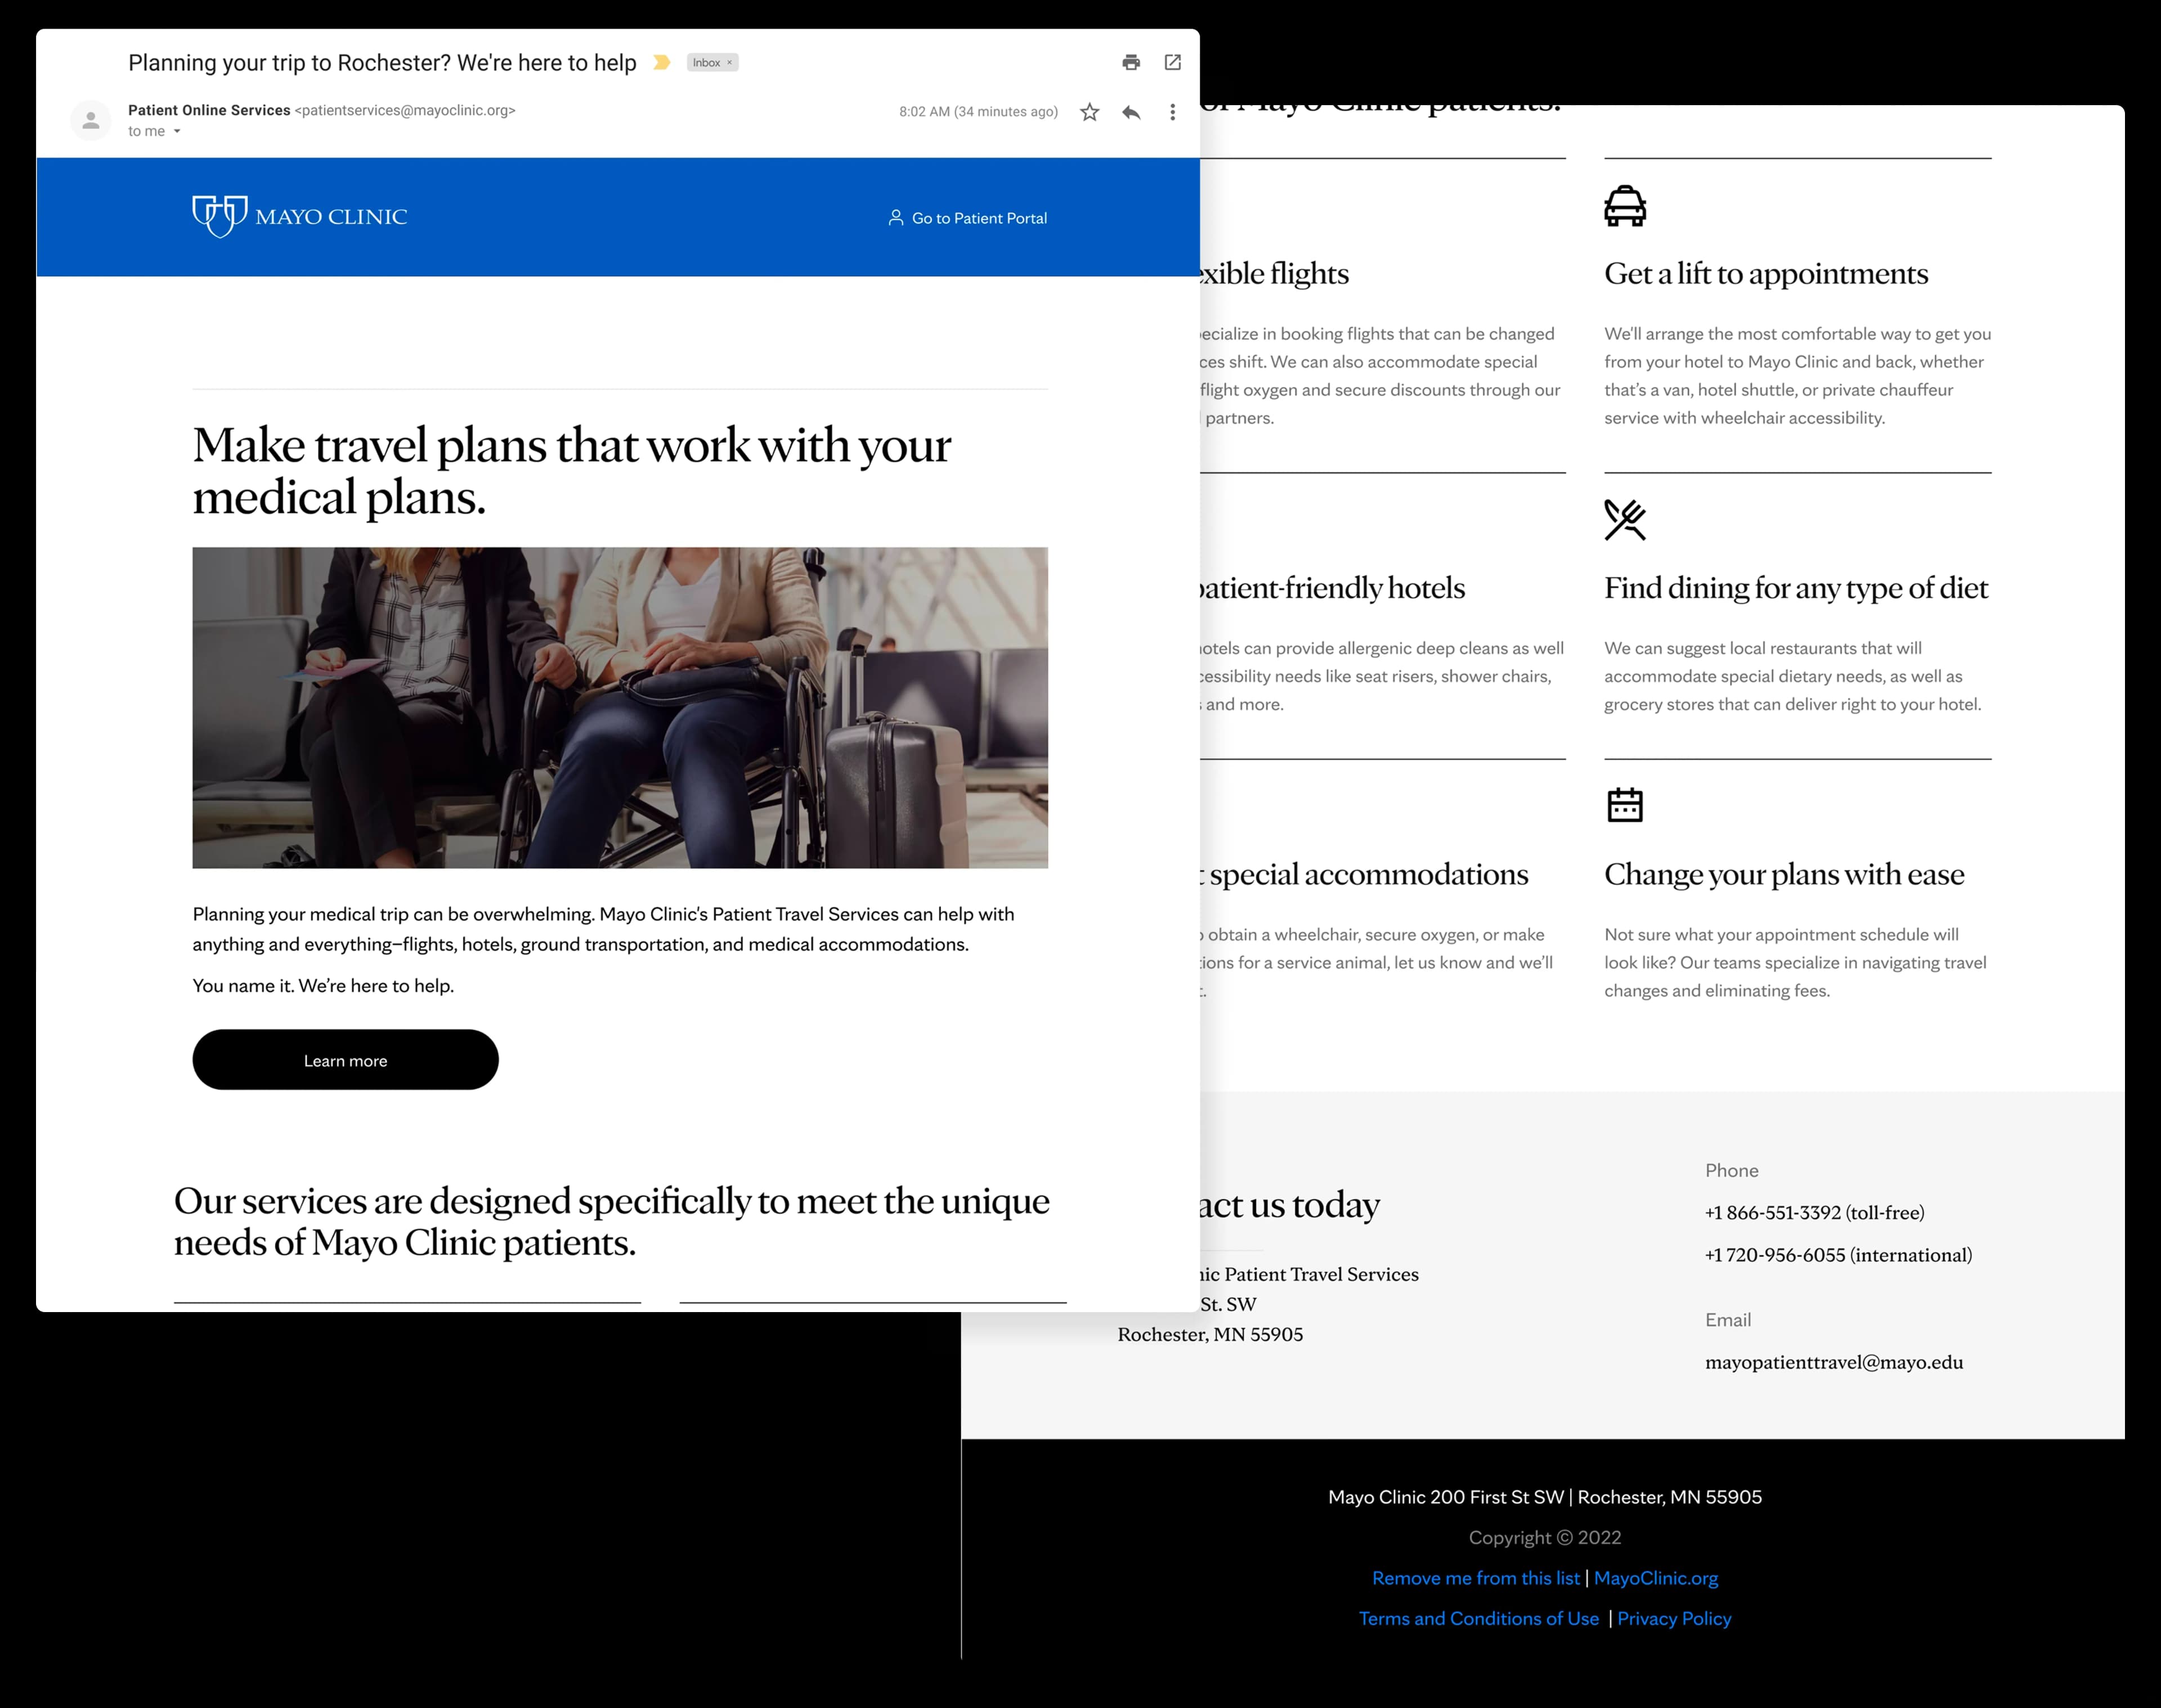This screenshot has width=2161, height=1708.
Task: Click sender name Patient Online Services
Action: coord(209,110)
